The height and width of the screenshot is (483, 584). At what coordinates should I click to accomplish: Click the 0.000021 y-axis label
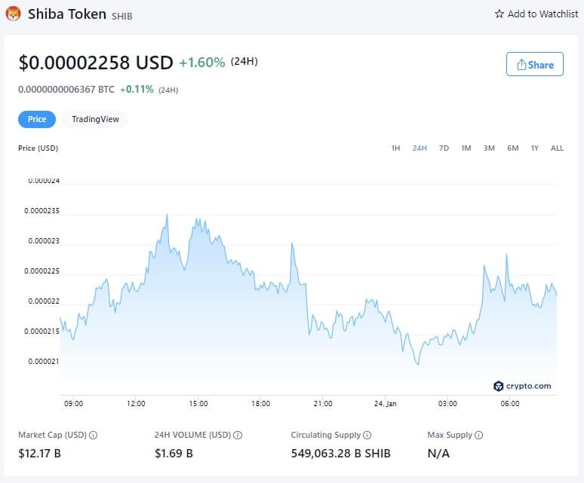[x=44, y=361]
